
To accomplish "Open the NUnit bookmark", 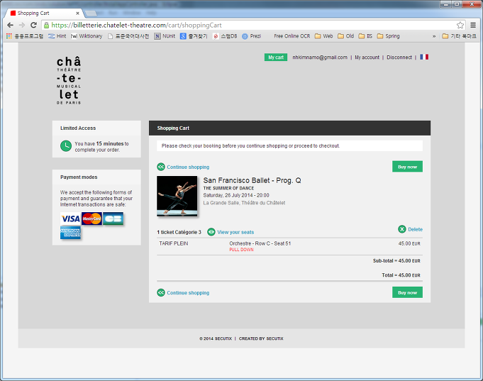I will tap(165, 36).
